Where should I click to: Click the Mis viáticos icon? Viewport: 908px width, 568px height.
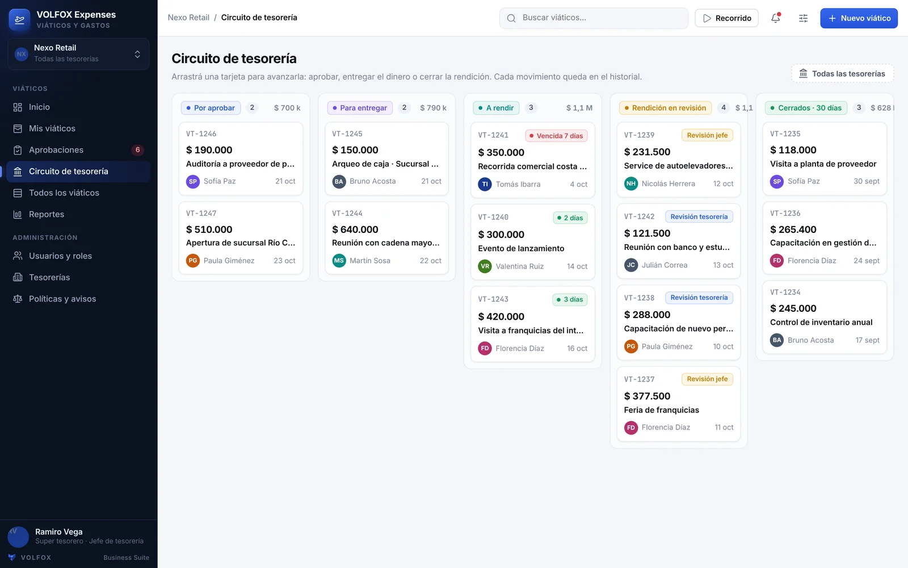(x=18, y=128)
